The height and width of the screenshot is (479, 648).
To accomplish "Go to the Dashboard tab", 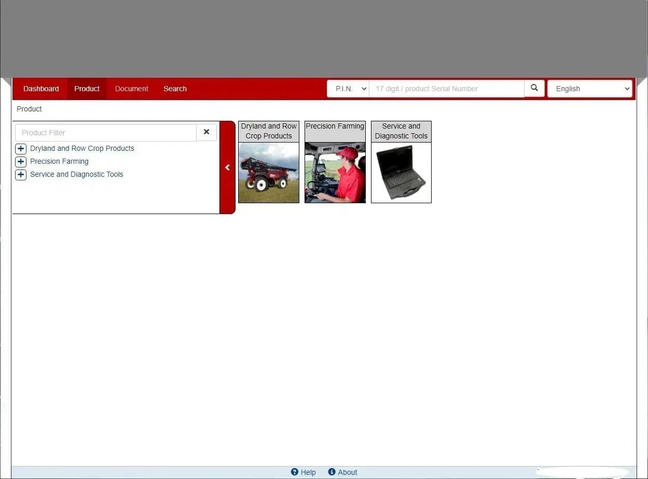I will point(41,89).
